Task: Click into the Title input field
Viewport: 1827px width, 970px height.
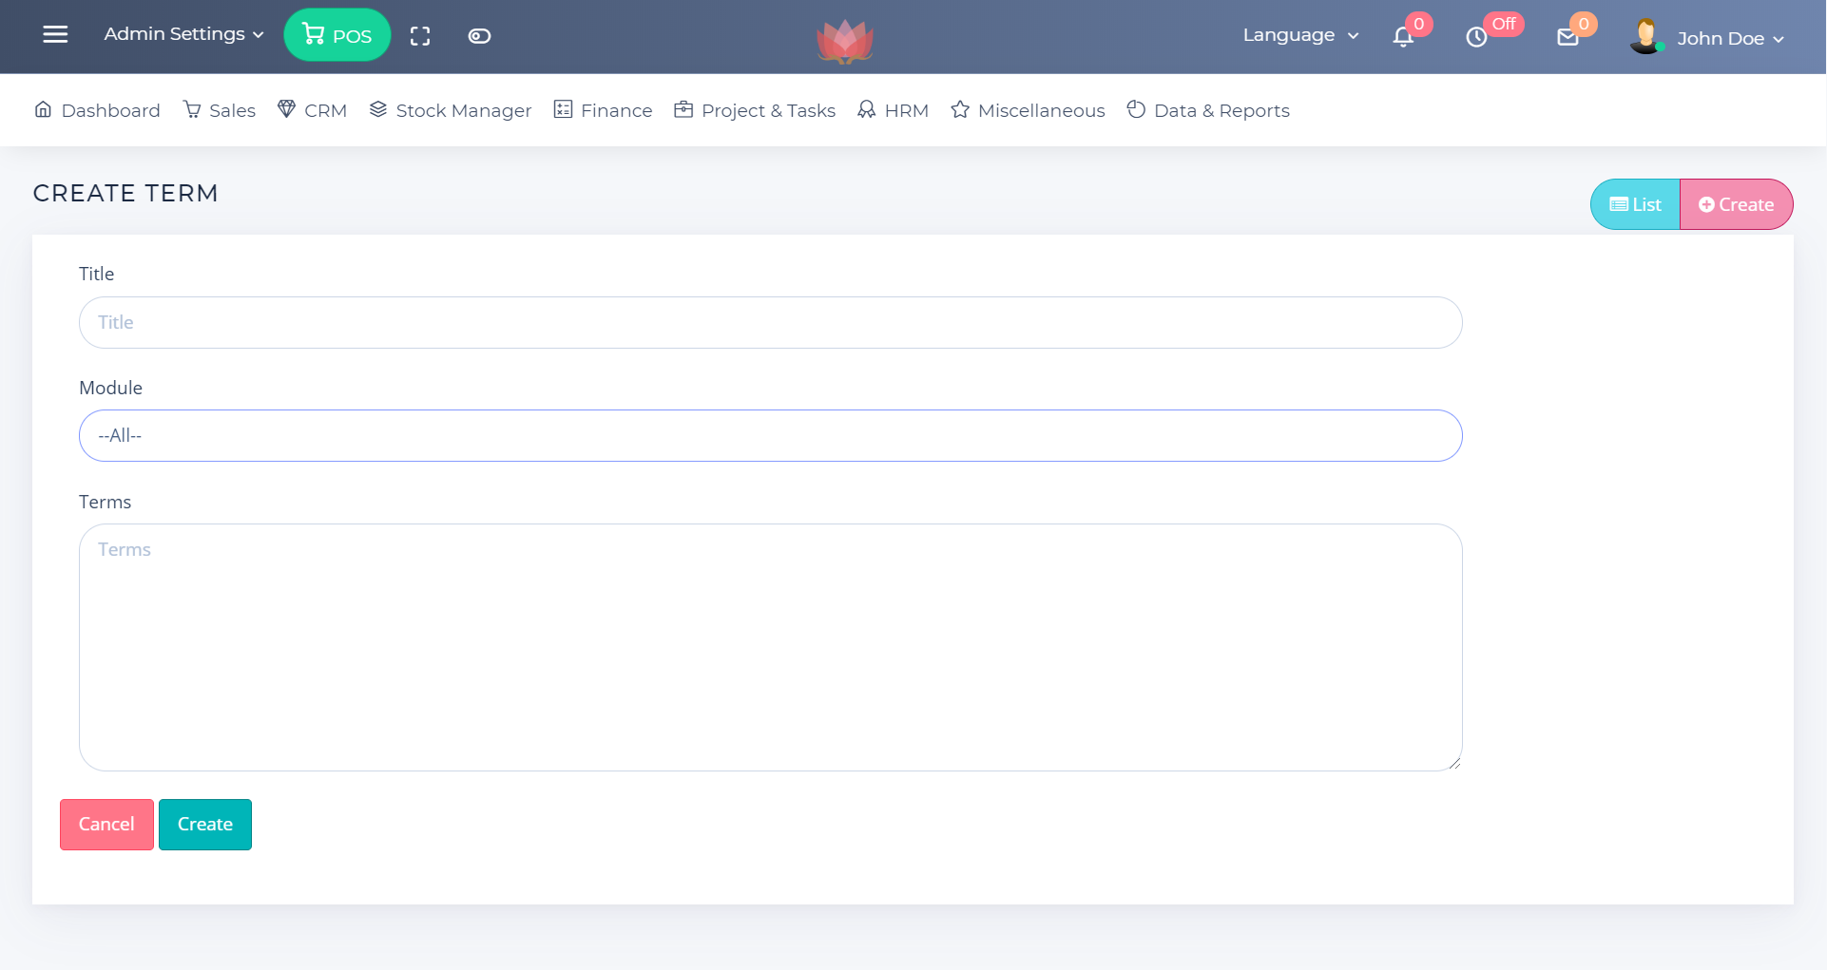Action: (x=770, y=323)
